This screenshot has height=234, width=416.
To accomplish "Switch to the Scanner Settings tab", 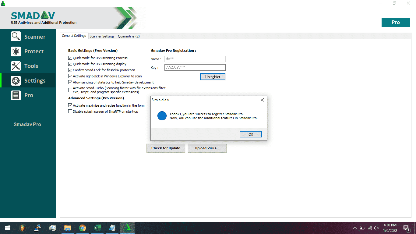I will click(x=102, y=36).
